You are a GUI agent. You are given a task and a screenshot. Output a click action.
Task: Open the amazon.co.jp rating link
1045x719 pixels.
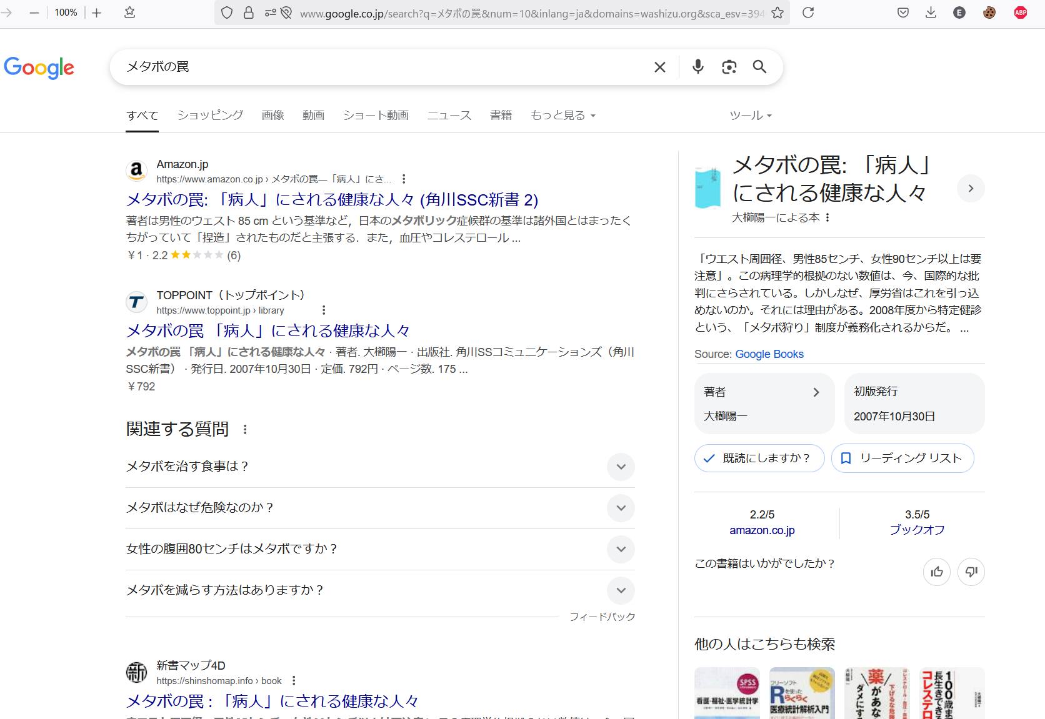762,530
